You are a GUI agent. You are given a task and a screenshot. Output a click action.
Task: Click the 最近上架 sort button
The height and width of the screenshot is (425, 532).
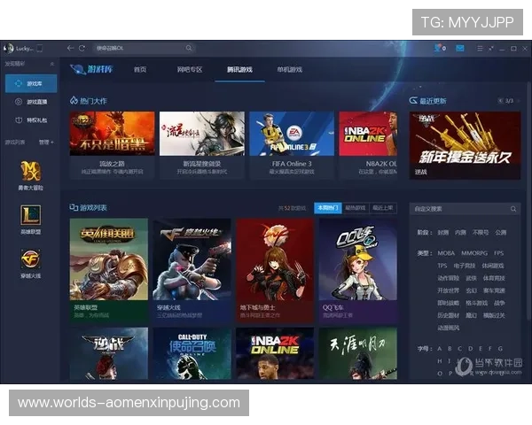(x=382, y=208)
